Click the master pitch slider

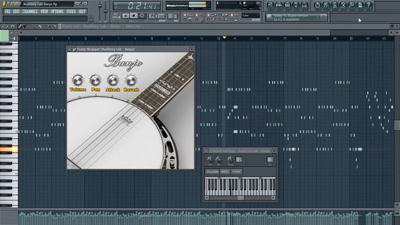point(106,11)
